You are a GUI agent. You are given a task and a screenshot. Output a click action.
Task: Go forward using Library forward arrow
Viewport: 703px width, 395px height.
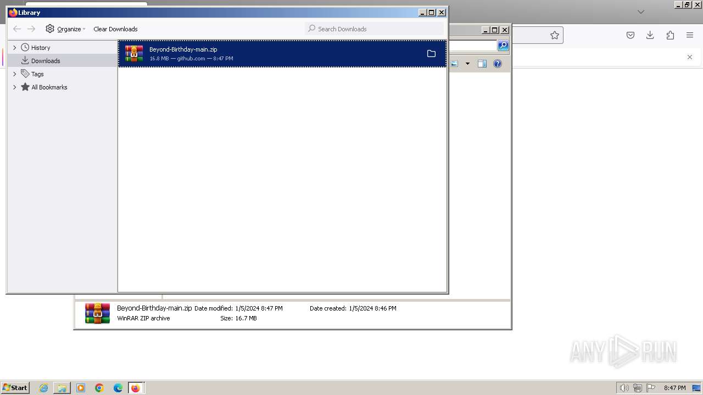[31, 29]
